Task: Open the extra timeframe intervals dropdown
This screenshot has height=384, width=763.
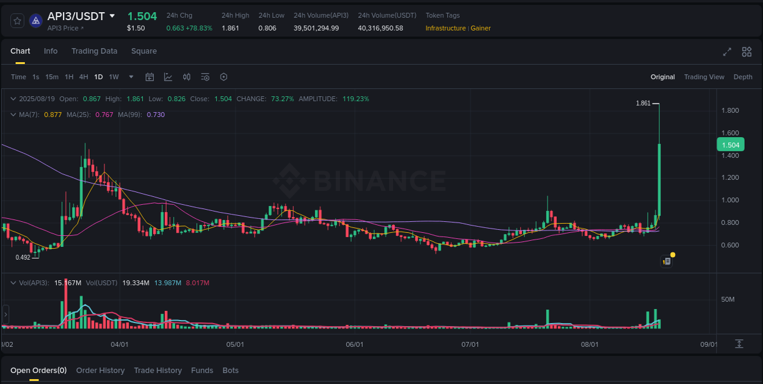Action: click(x=131, y=77)
